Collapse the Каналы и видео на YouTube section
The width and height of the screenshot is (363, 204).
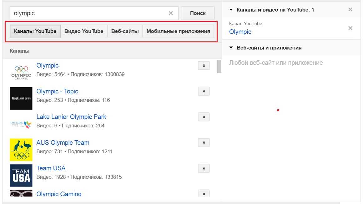pyautogui.click(x=231, y=10)
